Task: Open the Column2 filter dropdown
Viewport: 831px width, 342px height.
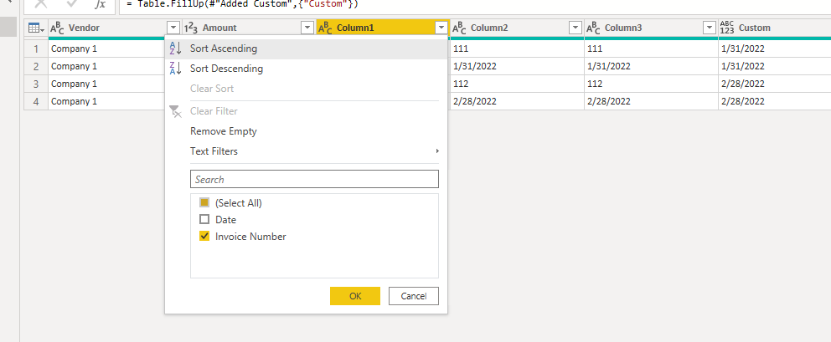Action: point(576,28)
